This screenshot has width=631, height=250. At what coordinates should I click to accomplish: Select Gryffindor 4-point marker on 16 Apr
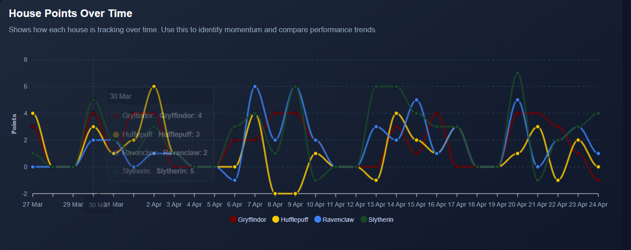click(x=436, y=113)
